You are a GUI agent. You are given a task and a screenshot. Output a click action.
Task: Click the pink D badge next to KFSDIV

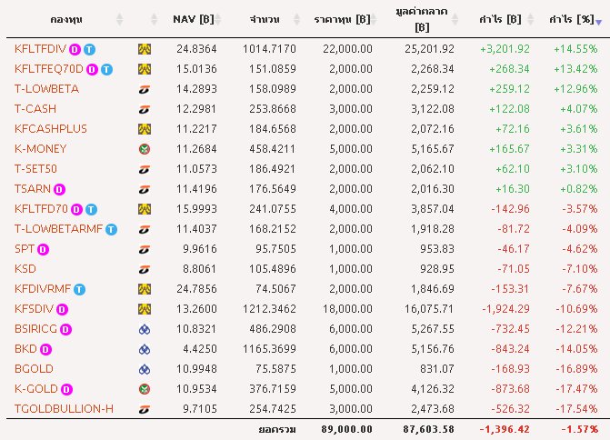(x=62, y=310)
